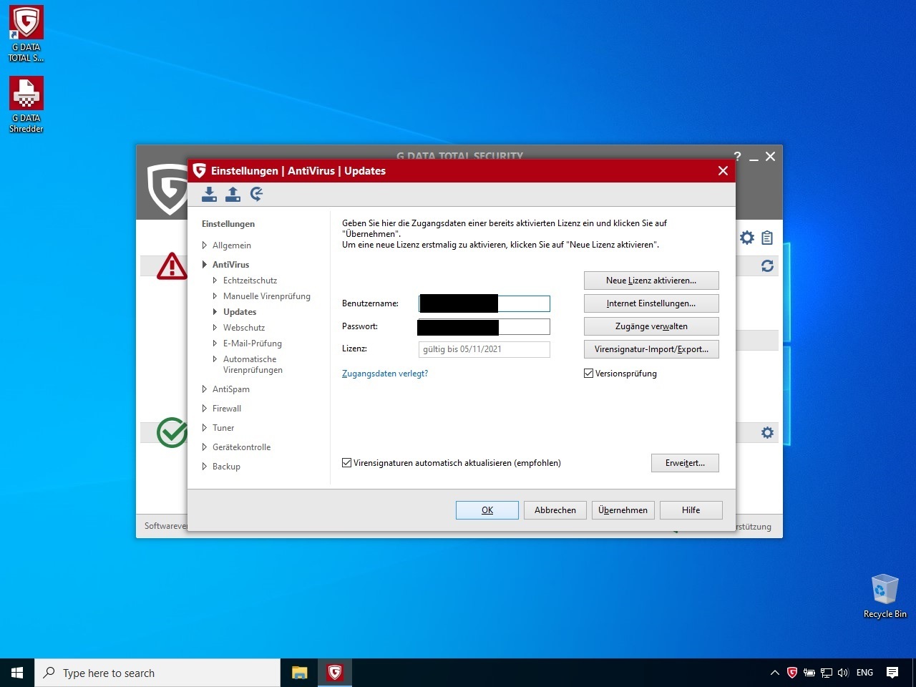Image resolution: width=916 pixels, height=687 pixels.
Task: Select Updates item in settings tree
Action: point(240,312)
